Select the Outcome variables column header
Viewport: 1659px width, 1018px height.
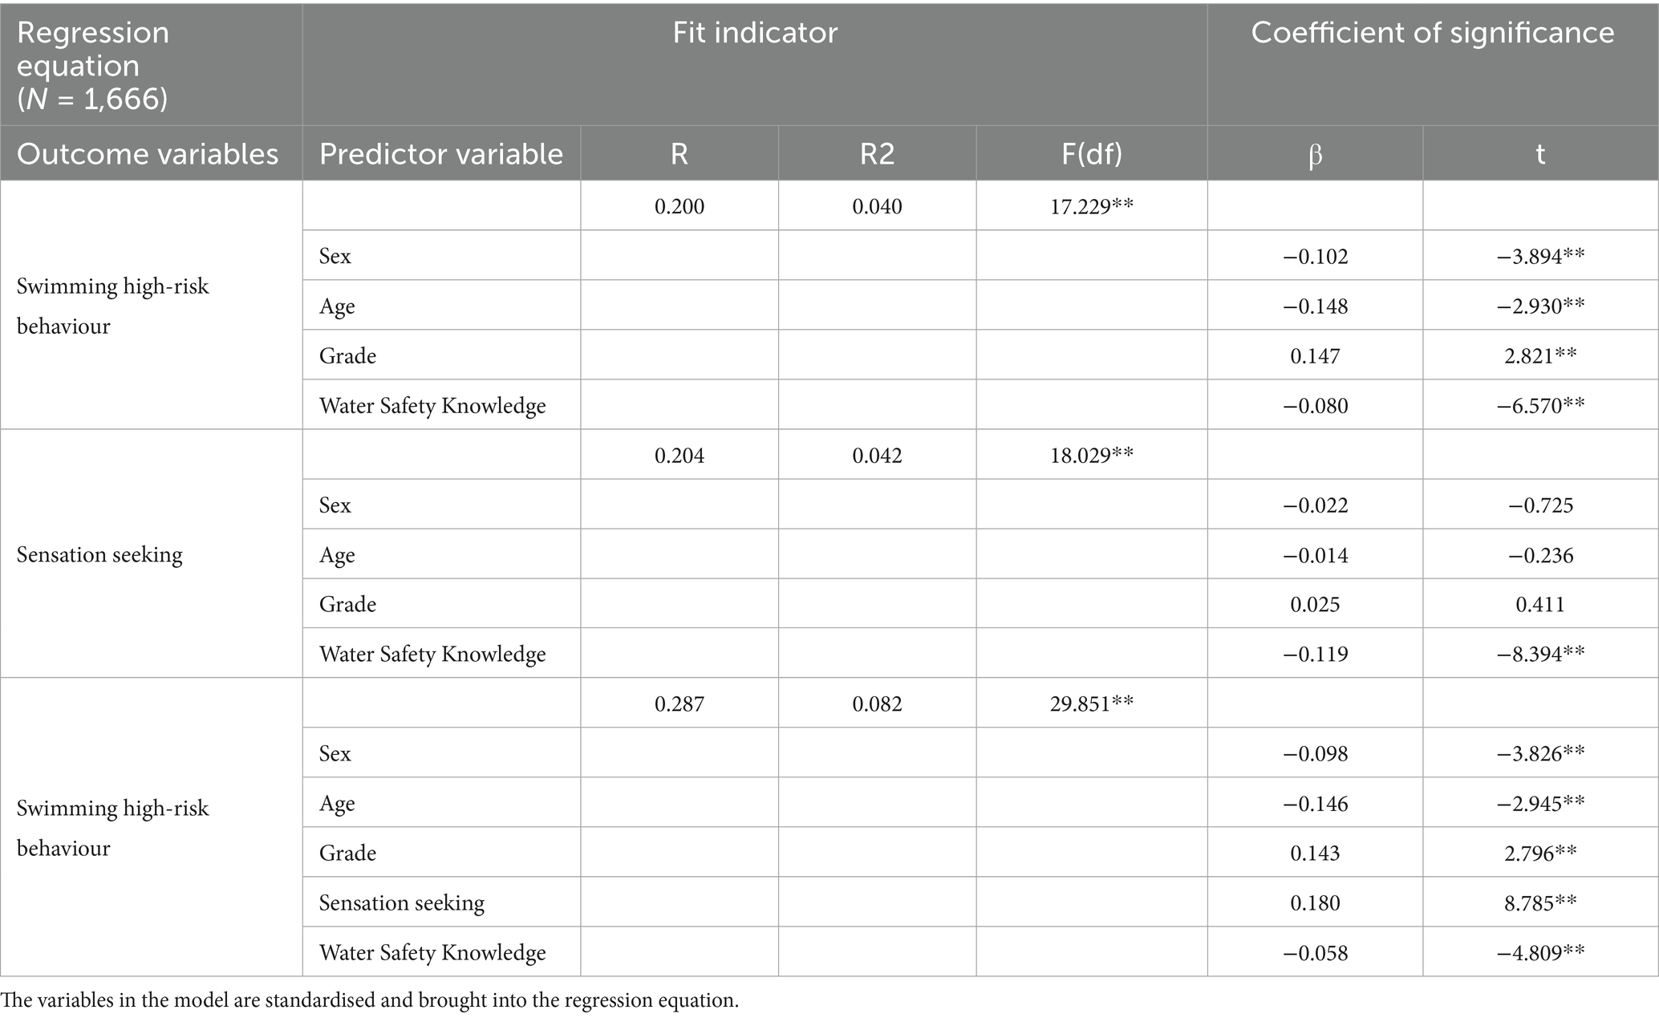coord(148,153)
